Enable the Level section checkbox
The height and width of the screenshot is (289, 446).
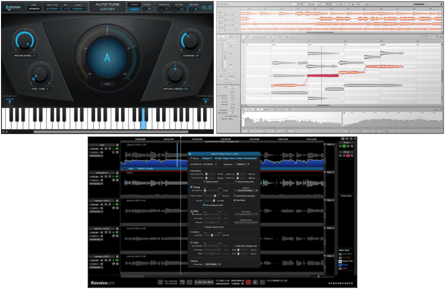pyautogui.click(x=191, y=242)
